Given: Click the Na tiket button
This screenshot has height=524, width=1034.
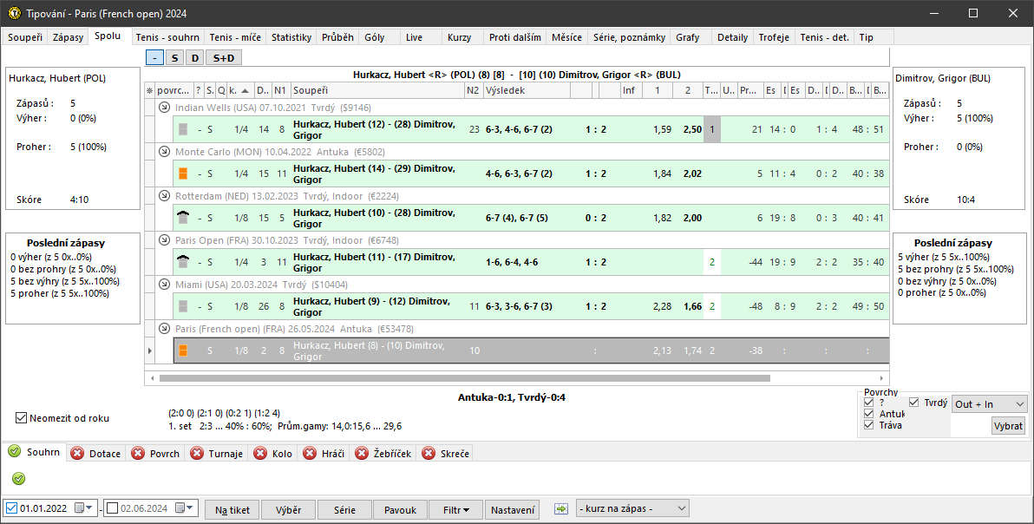Looking at the screenshot, I should coord(232,510).
